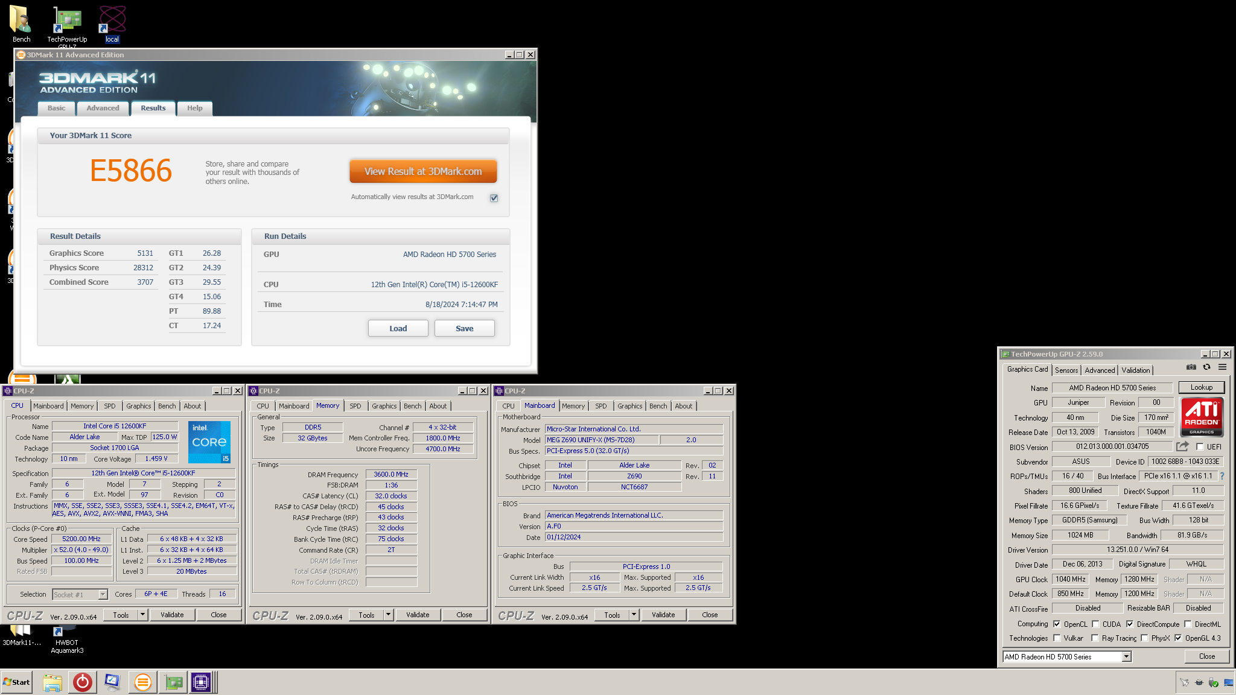The image size is (1236, 695).
Task: Click the BIOS export share icon in GPU-Z
Action: tap(1182, 446)
